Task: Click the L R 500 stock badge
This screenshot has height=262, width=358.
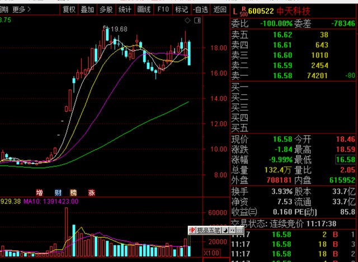Action: (x=237, y=9)
